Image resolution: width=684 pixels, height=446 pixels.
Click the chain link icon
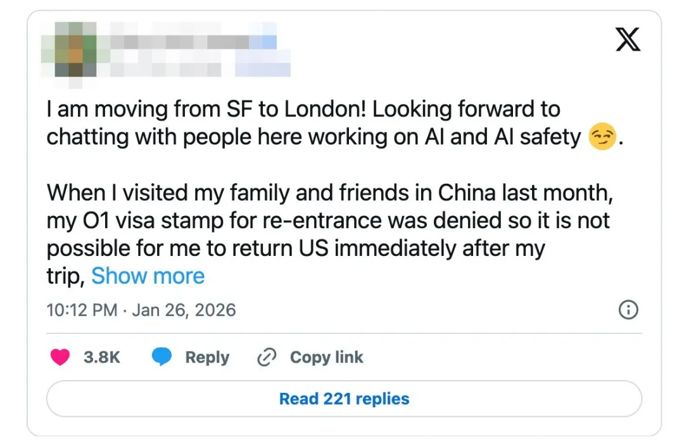point(266,357)
